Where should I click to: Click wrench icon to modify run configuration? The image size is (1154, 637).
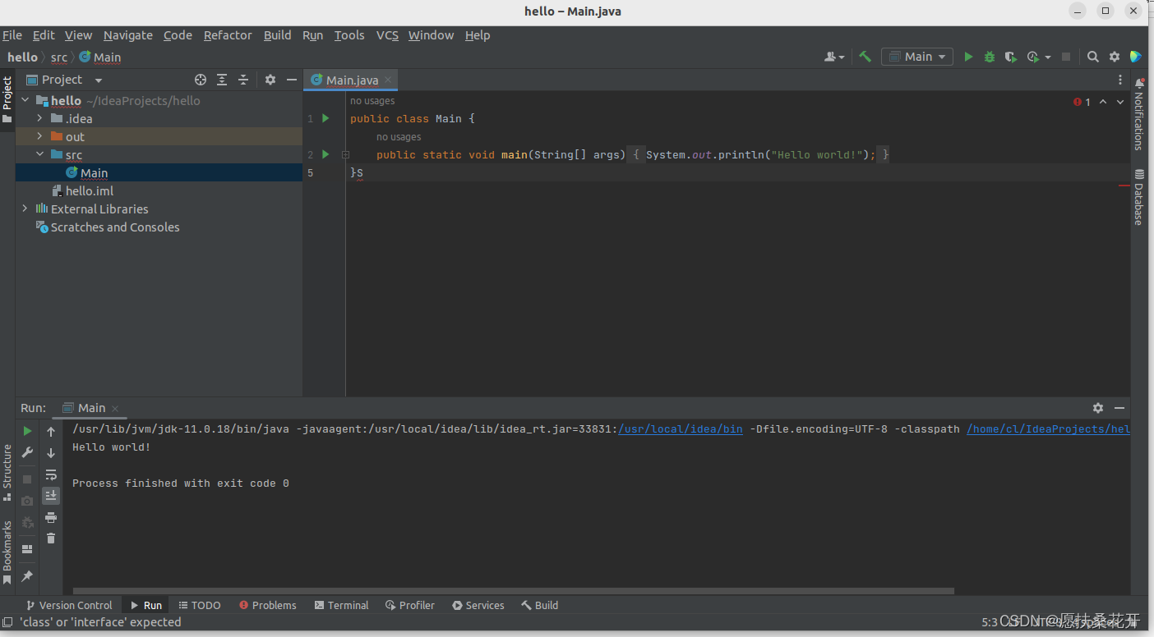(27, 452)
